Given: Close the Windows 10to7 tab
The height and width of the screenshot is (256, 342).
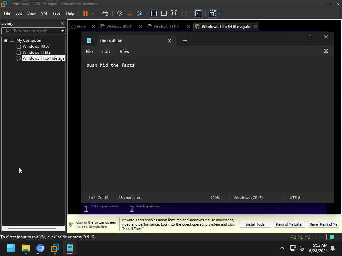Looking at the screenshot, I should (x=141, y=27).
